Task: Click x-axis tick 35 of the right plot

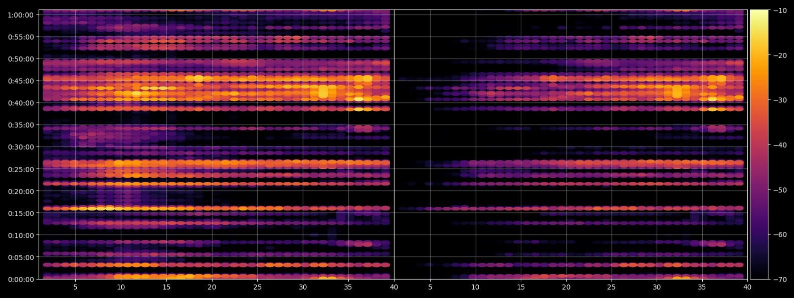Action: point(702,287)
